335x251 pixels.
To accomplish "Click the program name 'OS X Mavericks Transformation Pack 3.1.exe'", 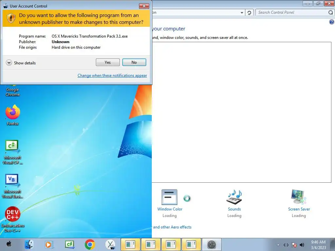I will point(90,36).
